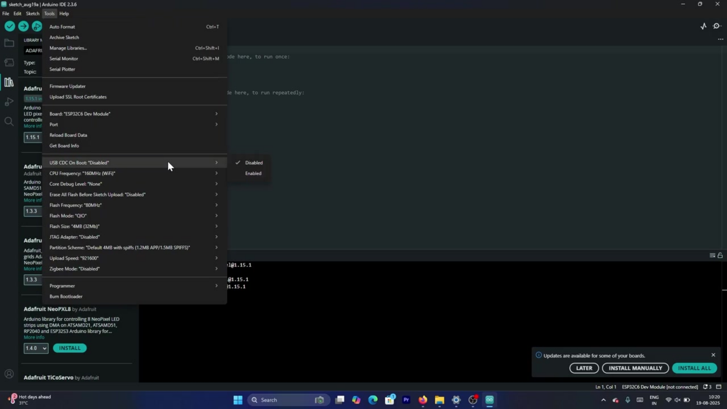Screen dimensions: 727x409
Task: Click the Verify checkmark button
Action: (x=10, y=26)
